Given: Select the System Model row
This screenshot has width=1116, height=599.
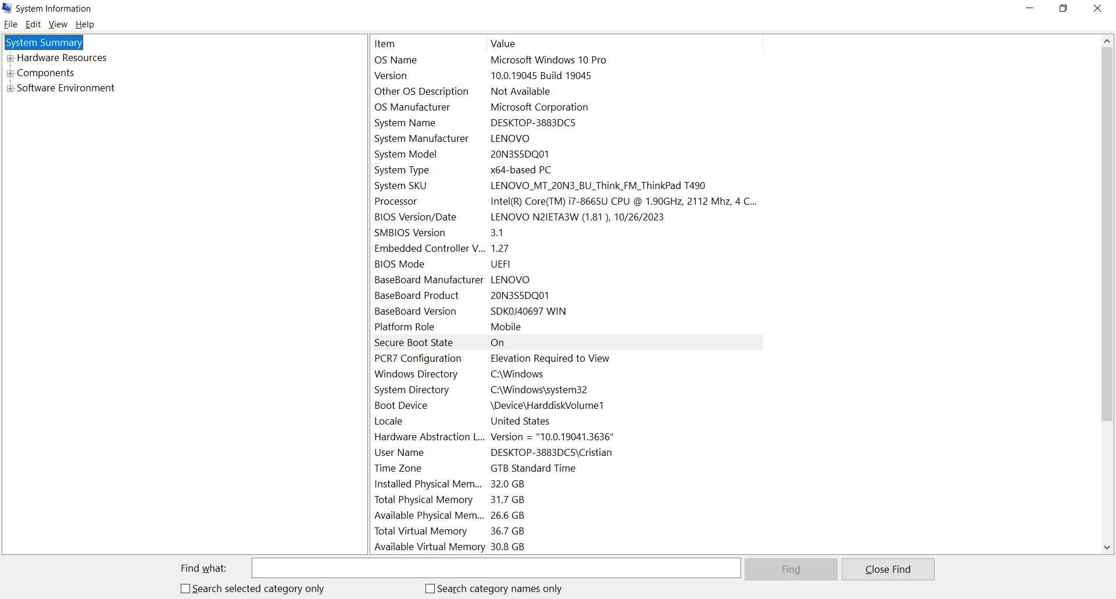Looking at the screenshot, I should (x=567, y=154).
